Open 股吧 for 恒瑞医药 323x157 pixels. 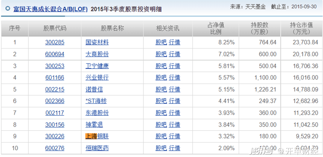(x=161, y=148)
